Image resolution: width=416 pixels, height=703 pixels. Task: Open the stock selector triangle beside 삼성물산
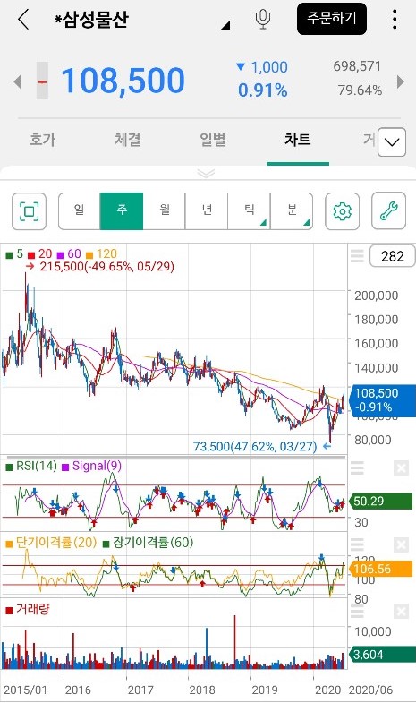pos(225,25)
